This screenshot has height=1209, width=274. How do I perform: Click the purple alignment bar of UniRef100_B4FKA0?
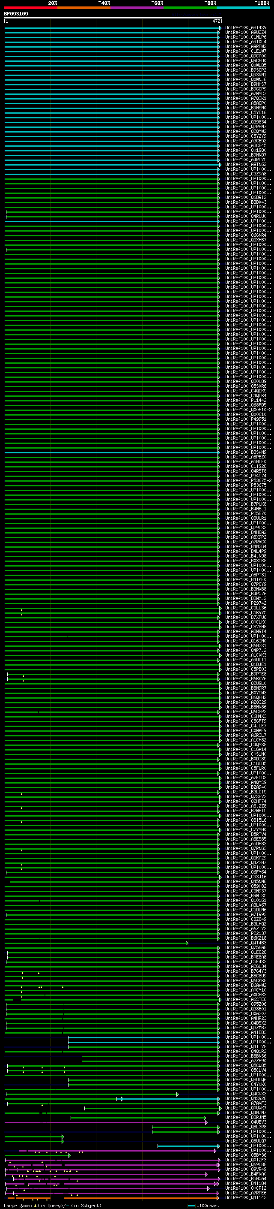click(107, 1174)
